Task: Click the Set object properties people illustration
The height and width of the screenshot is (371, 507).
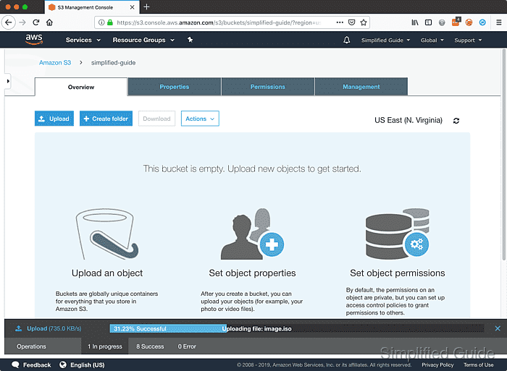Action: [x=252, y=234]
